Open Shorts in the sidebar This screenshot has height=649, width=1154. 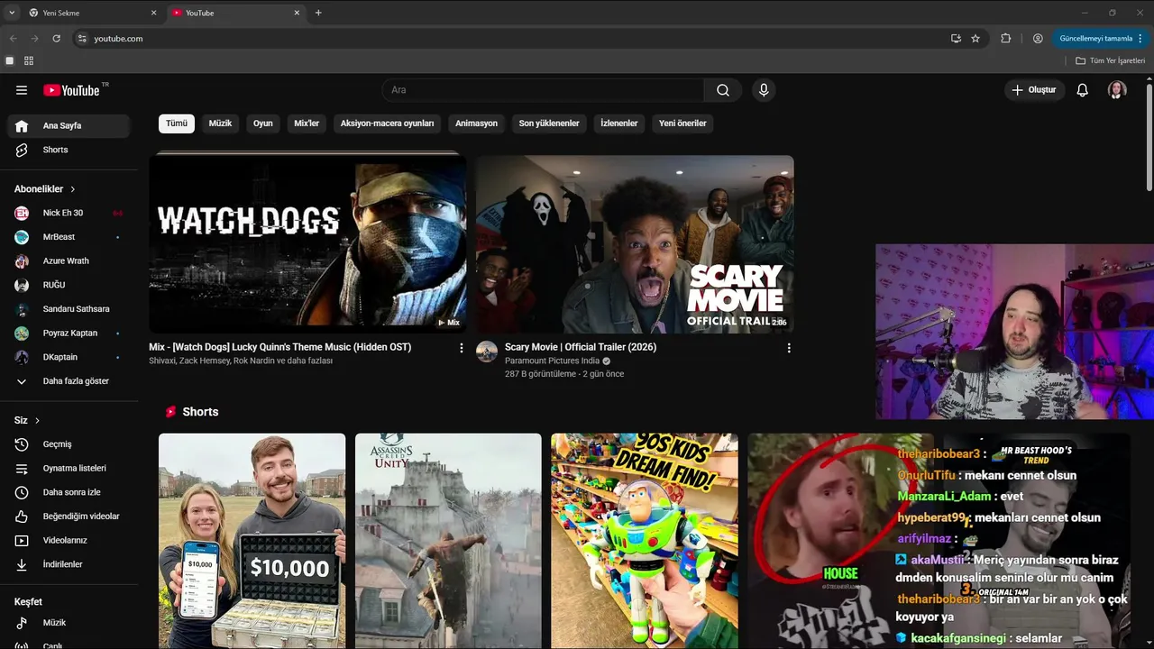coord(69,150)
